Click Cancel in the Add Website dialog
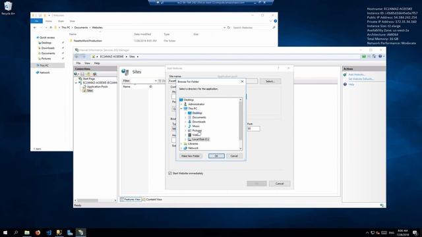The height and width of the screenshot is (237, 422). (x=280, y=184)
